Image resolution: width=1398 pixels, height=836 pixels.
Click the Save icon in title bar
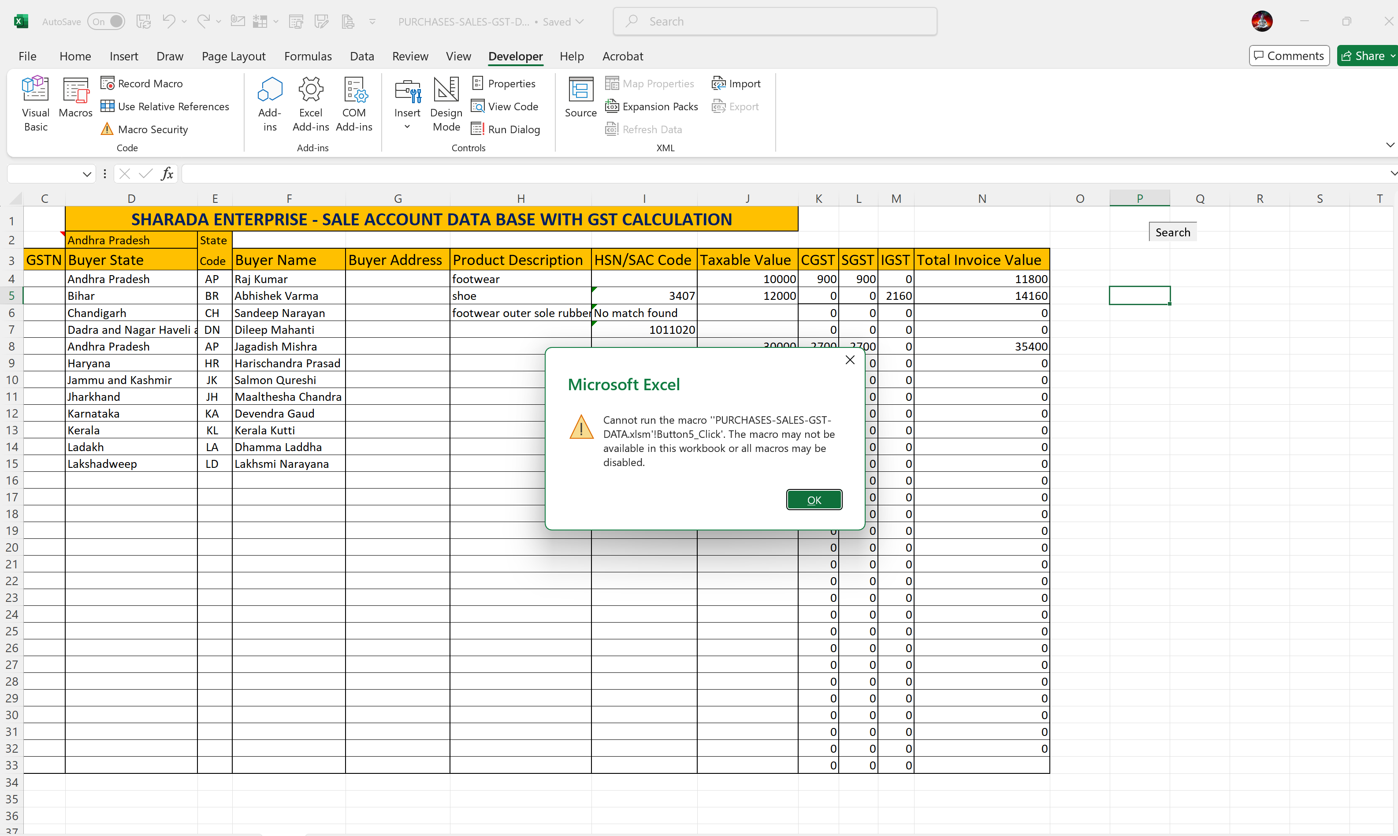coord(144,22)
